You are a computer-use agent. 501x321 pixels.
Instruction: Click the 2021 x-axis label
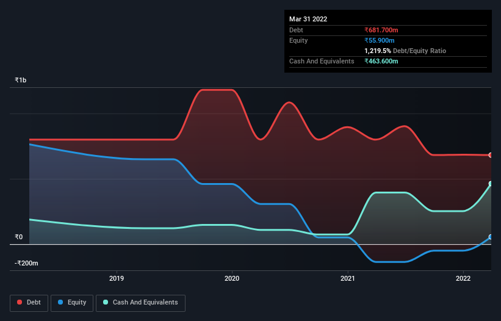348,278
